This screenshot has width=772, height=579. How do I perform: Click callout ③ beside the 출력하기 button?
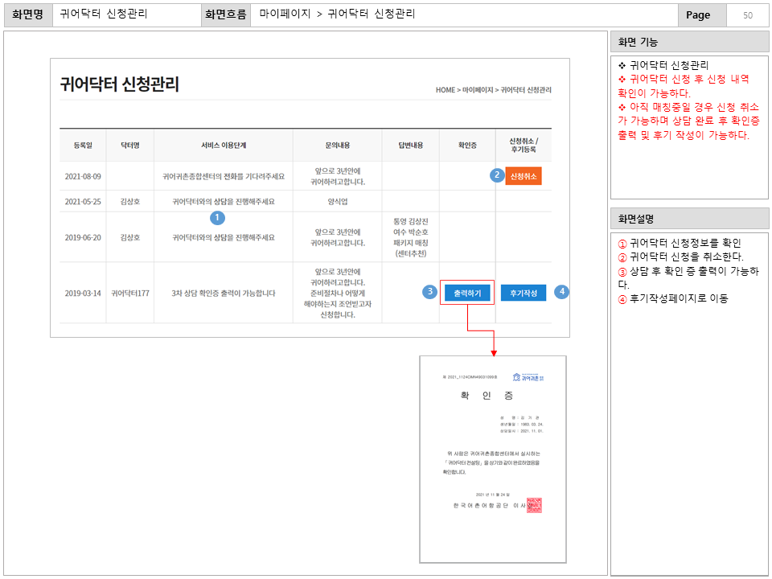pyautogui.click(x=431, y=294)
